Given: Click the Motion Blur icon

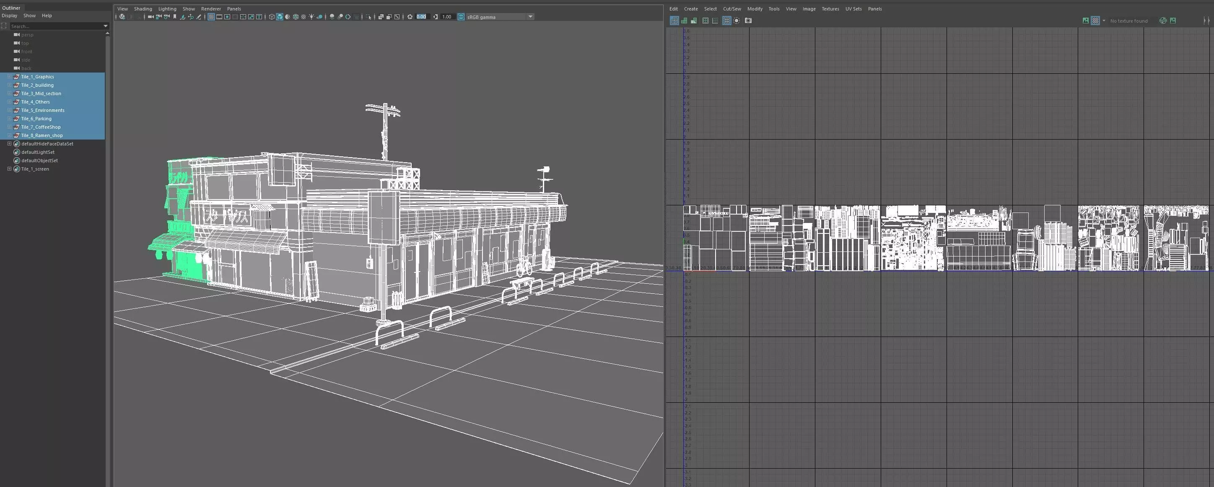Looking at the screenshot, I should tap(340, 16).
